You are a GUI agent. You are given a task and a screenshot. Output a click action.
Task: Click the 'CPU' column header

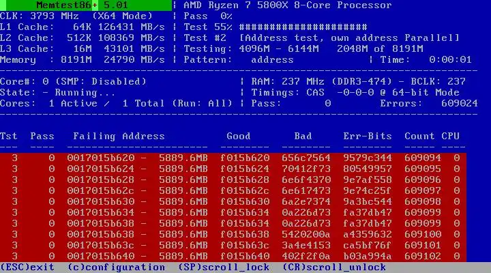(450, 136)
